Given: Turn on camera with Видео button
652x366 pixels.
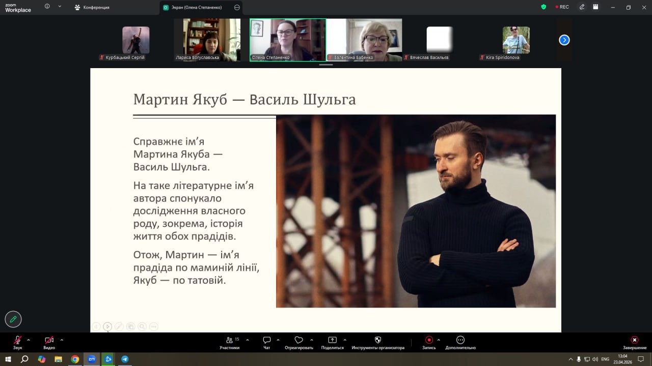Looking at the screenshot, I should [x=49, y=341].
